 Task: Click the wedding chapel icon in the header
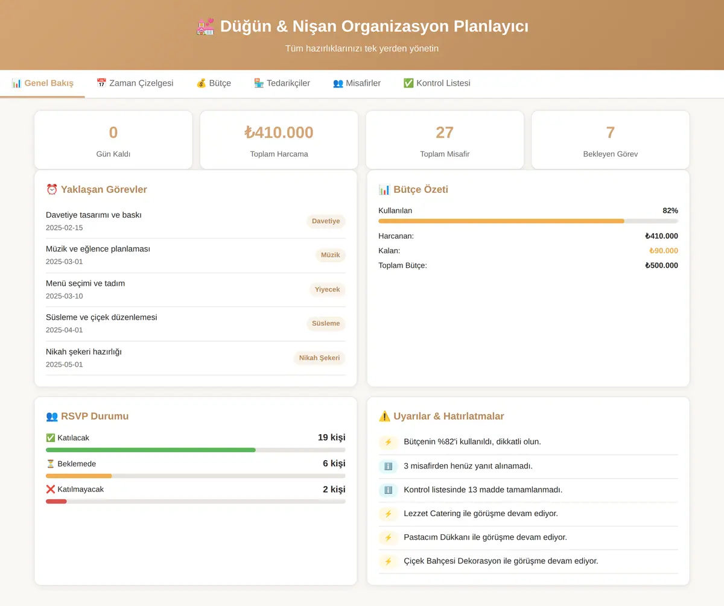click(x=206, y=27)
